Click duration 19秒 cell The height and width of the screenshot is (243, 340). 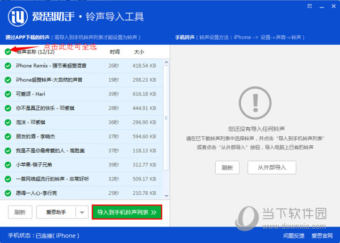pyautogui.click(x=114, y=80)
